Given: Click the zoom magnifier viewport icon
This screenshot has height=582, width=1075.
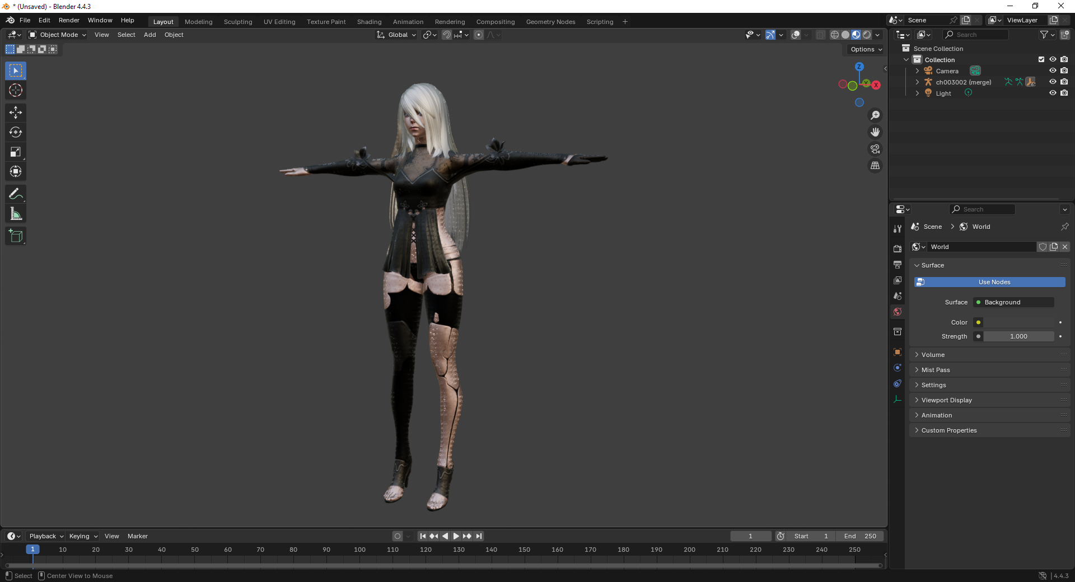Looking at the screenshot, I should (x=875, y=115).
